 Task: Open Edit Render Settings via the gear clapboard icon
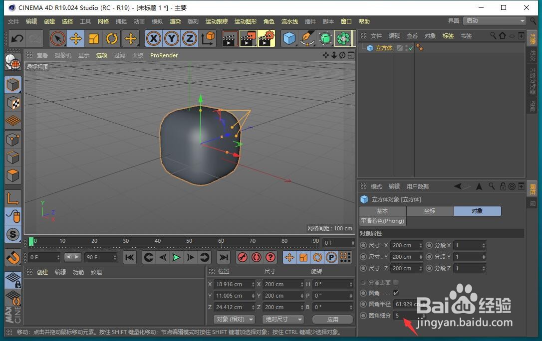[265, 38]
